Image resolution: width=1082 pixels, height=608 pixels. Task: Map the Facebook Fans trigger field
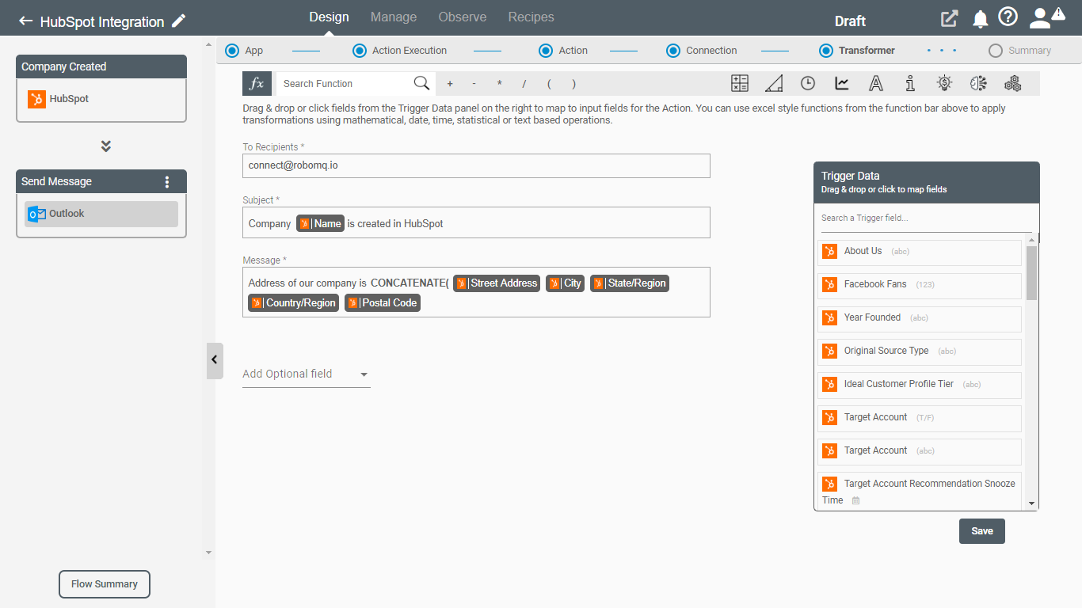pyautogui.click(x=920, y=286)
